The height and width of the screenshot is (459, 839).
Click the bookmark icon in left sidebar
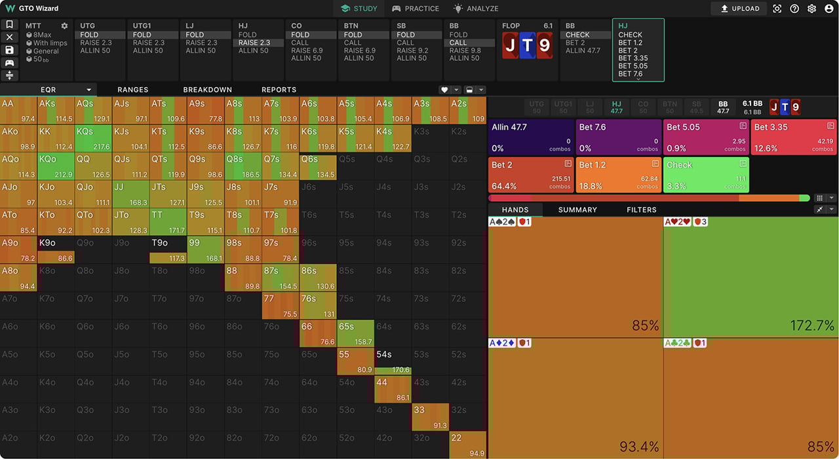coord(9,24)
